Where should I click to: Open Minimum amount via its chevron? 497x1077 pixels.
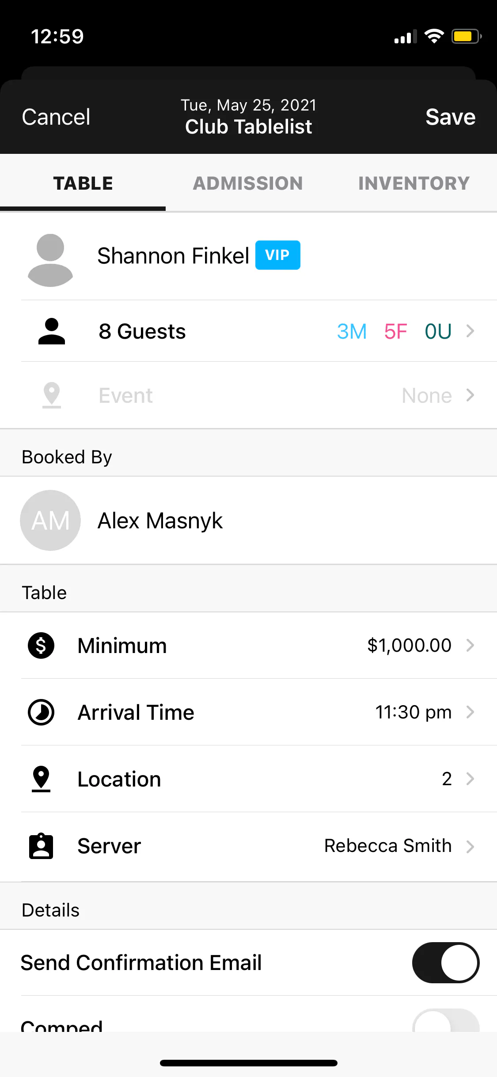click(x=470, y=645)
